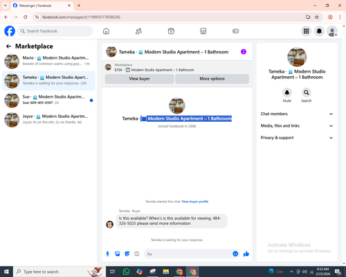
Task: Click the message input field Aa
Action: coord(188,254)
